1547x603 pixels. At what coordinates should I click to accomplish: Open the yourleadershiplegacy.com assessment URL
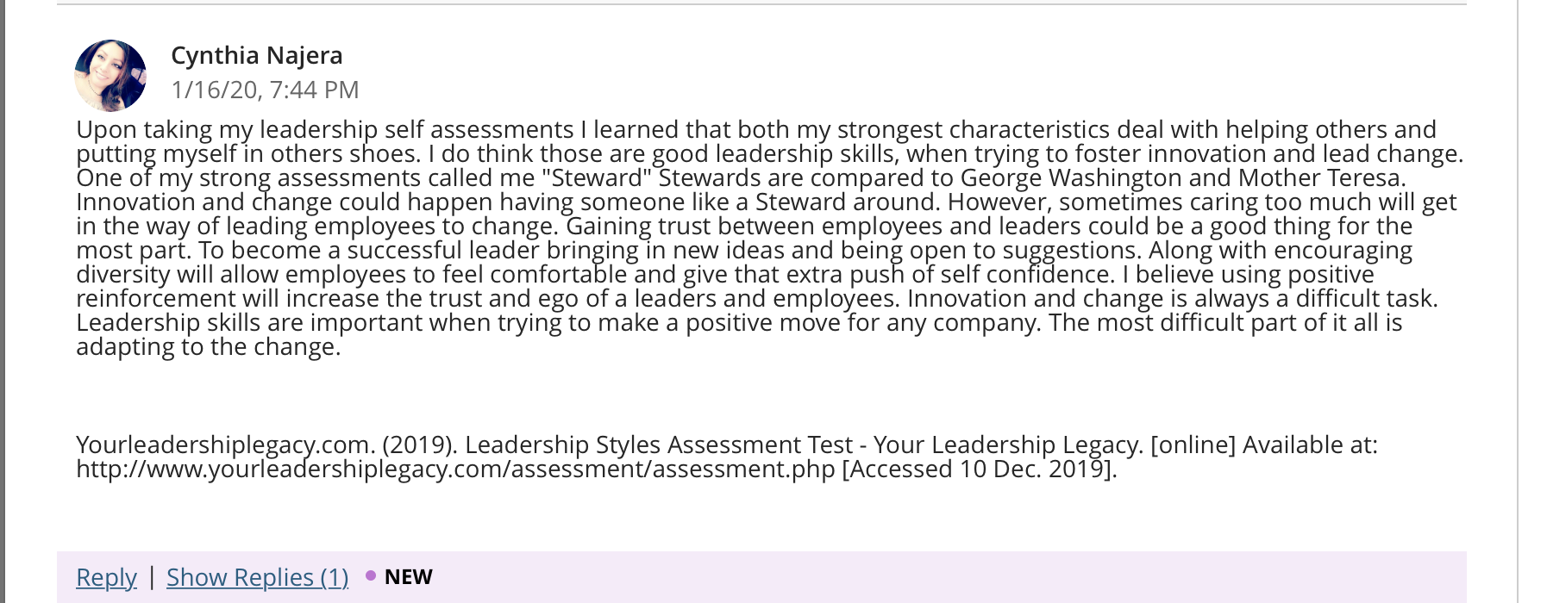(455, 469)
